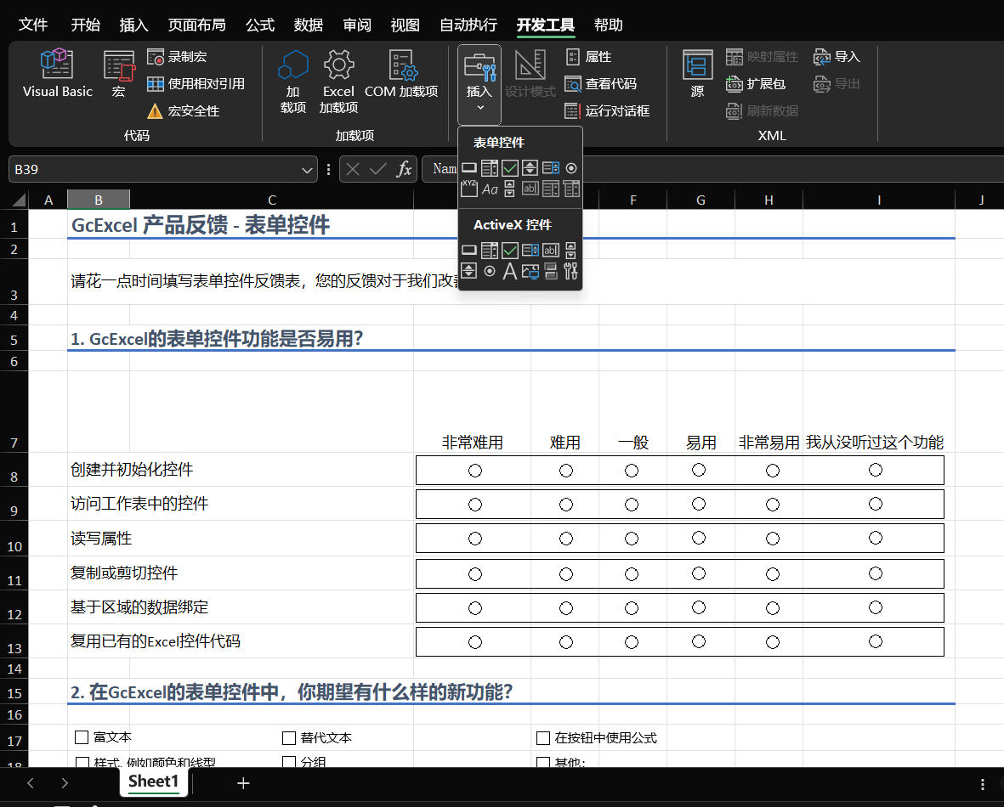1004x807 pixels.
Task: Insert ActiveX List Box control
Action: click(530, 251)
